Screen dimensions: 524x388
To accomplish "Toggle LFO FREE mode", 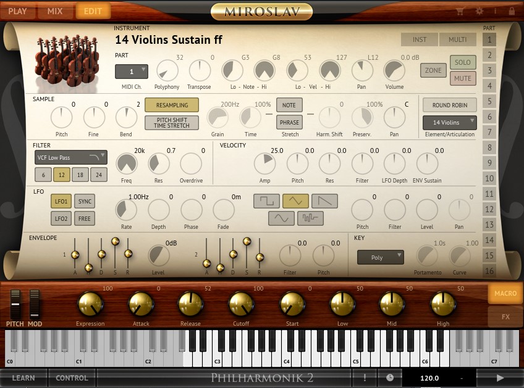I will [85, 218].
